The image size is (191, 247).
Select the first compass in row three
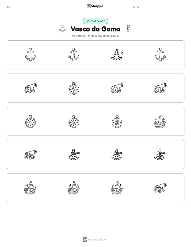(x=30, y=121)
